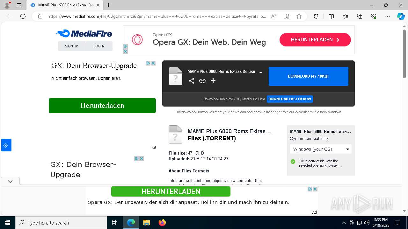Open browser Extensions icon
This screenshot has height=229, width=408.
(316, 16)
